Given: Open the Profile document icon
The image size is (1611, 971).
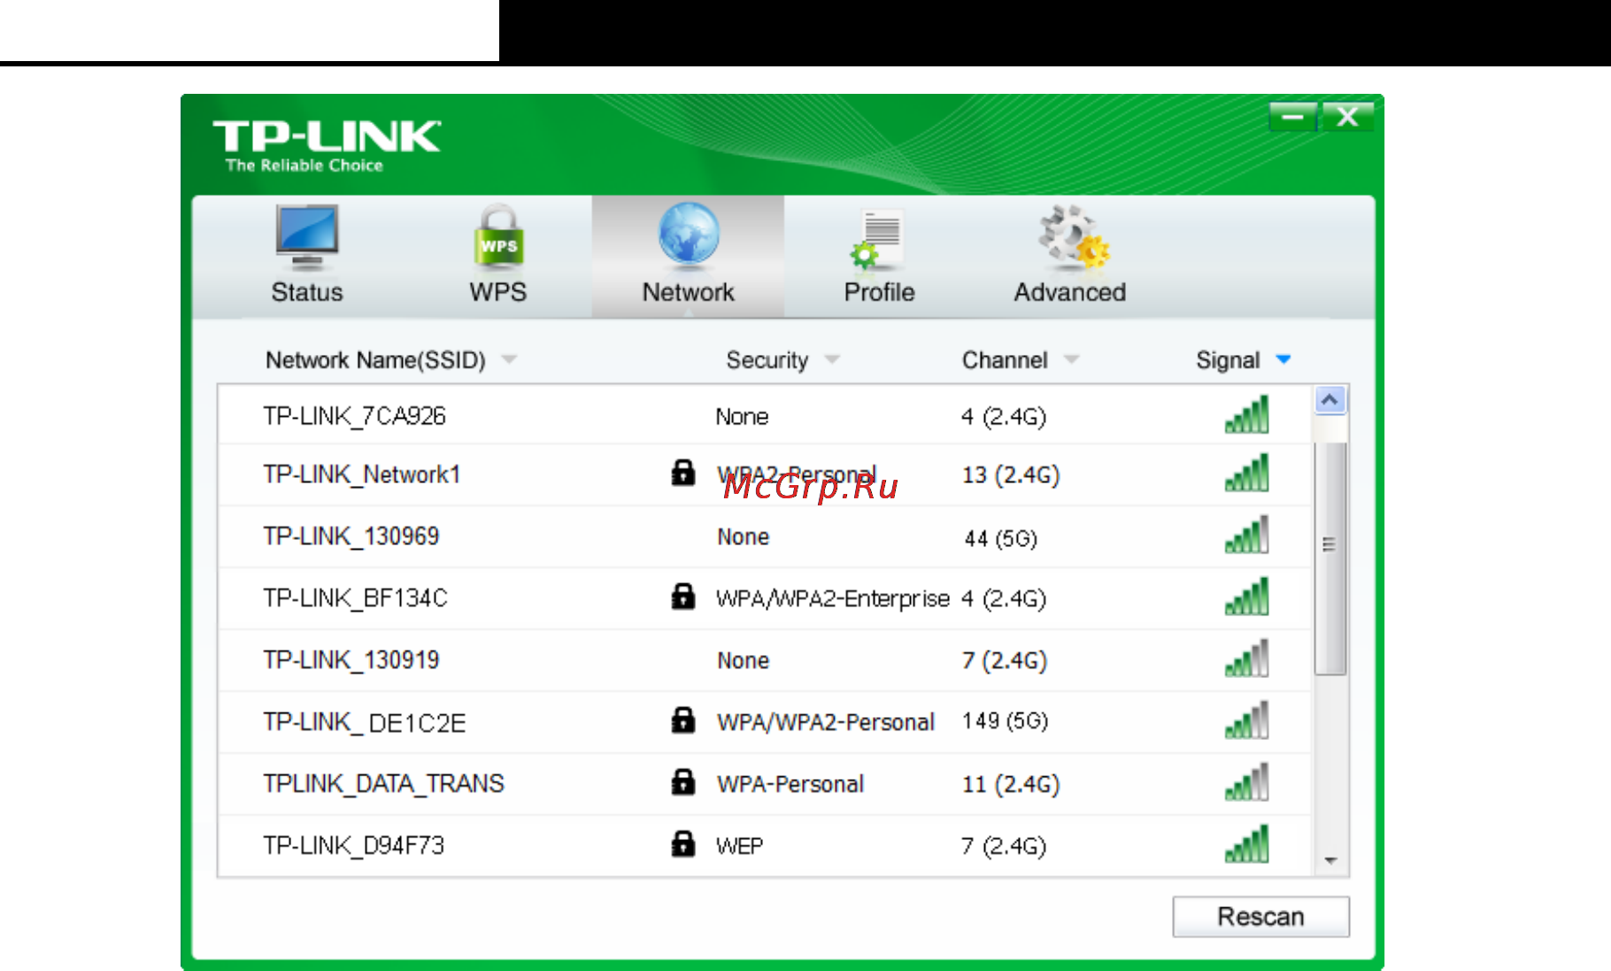Looking at the screenshot, I should click(876, 240).
